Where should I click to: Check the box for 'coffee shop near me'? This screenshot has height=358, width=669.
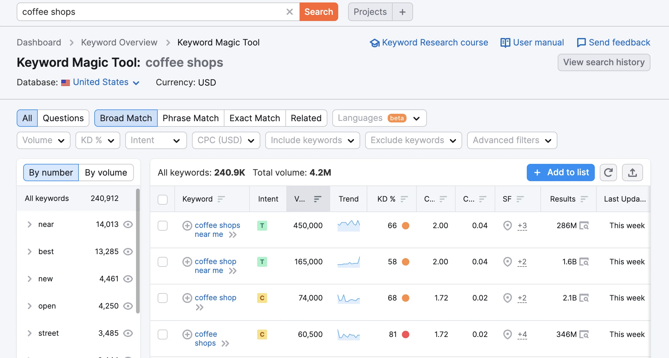(x=163, y=262)
